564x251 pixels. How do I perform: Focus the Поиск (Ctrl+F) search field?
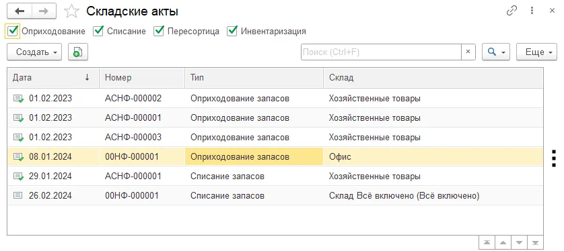382,52
